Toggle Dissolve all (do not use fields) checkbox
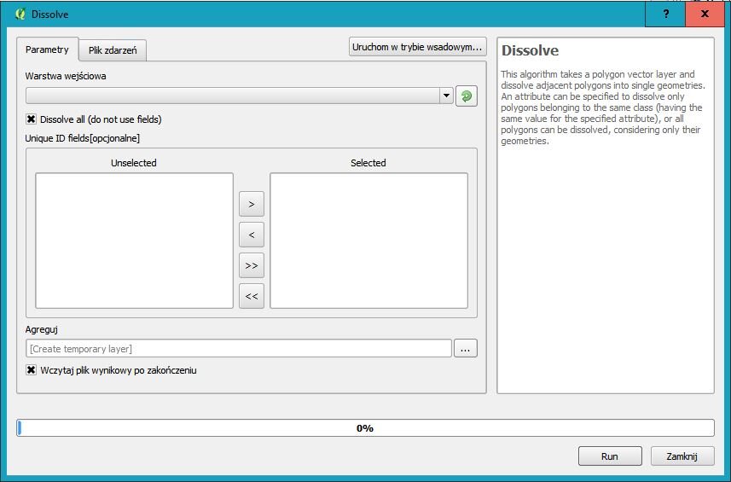 click(x=32, y=119)
